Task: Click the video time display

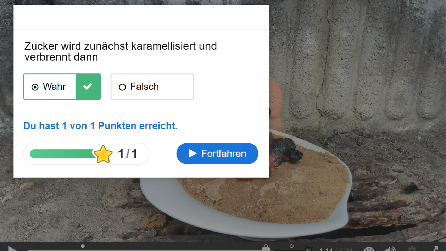Action: point(336,249)
